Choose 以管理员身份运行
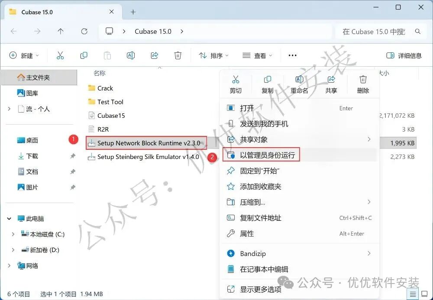The image size is (433, 300). 299,155
